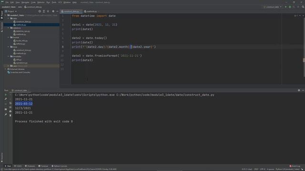Click the collapse all icon in Project toolbar
Screen dimensions: 305x171
pos(48,11)
